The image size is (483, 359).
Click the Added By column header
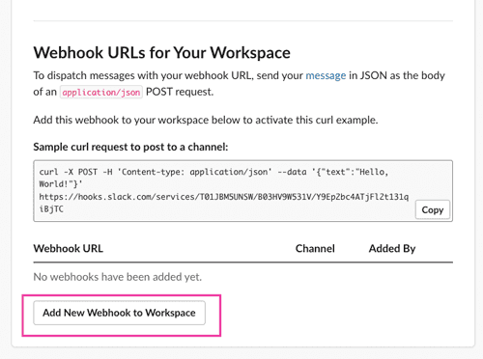(x=392, y=248)
